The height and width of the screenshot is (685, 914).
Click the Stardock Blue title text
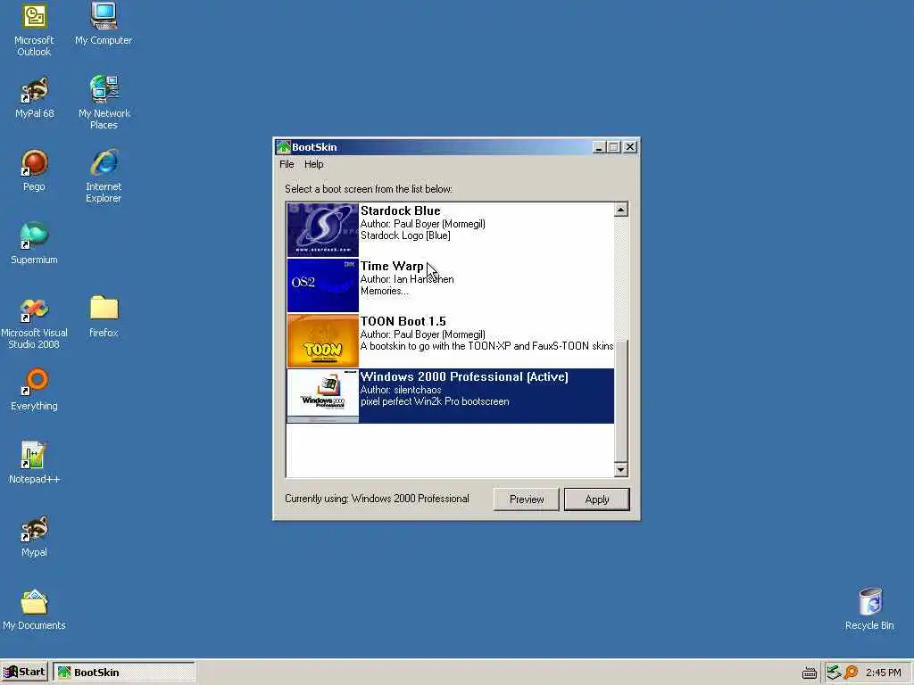coord(401,210)
